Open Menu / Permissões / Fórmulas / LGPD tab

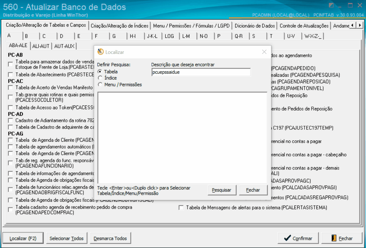[191, 26]
